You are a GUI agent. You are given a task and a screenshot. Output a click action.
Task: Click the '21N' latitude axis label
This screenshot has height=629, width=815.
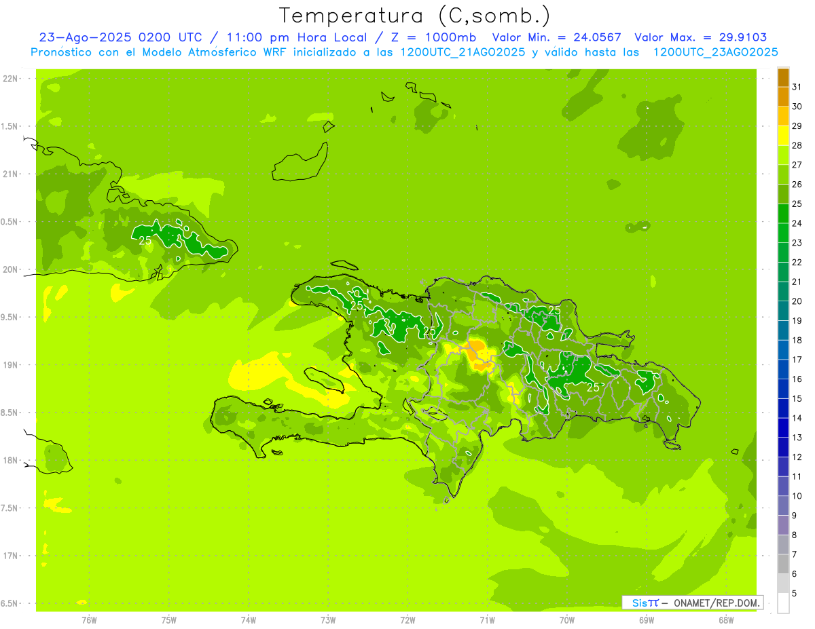(x=11, y=174)
